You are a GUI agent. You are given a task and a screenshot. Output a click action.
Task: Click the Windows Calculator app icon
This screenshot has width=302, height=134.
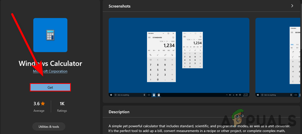coord(50,35)
